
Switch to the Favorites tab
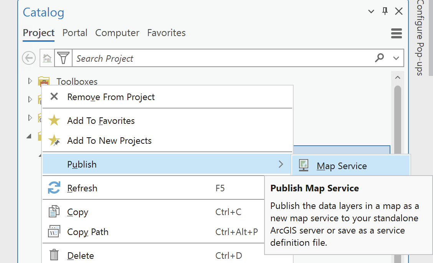click(x=166, y=33)
